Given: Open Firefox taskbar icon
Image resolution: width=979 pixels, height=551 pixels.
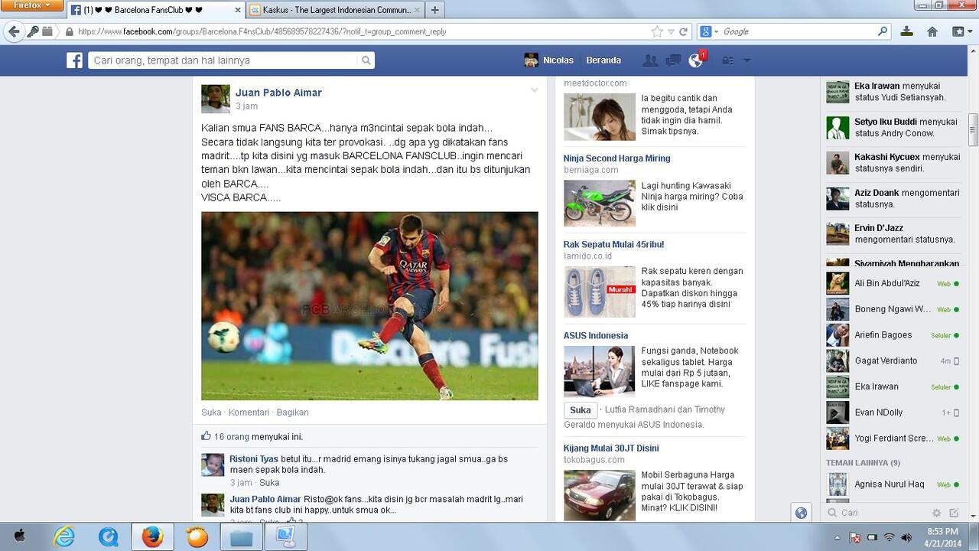Looking at the screenshot, I should click(152, 536).
